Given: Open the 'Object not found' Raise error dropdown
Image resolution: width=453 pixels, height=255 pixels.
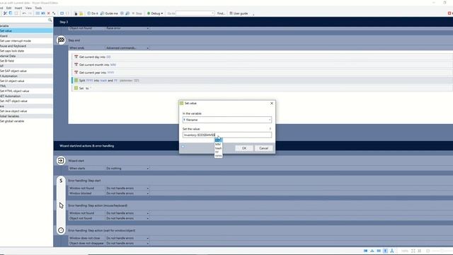Looking at the screenshot, I should click(x=127, y=28).
